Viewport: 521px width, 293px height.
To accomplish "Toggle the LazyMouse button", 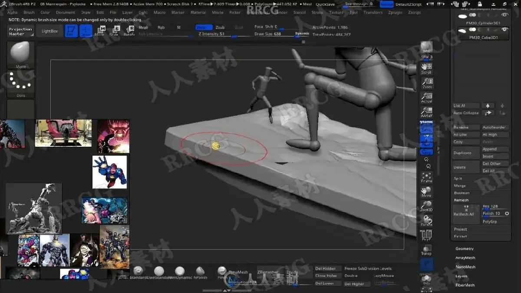I will (384, 276).
